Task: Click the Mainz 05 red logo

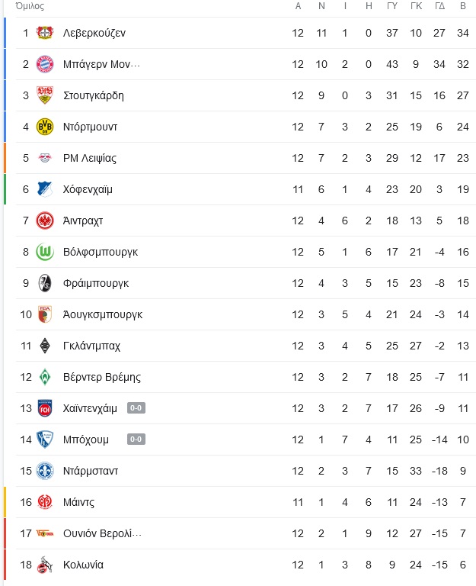Action: tap(45, 502)
